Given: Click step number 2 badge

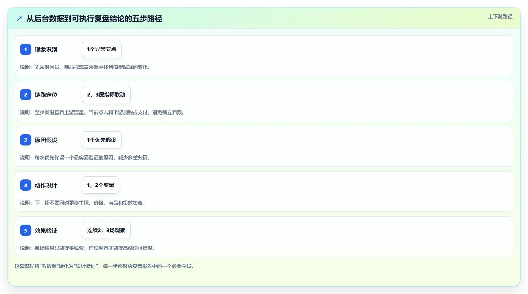Looking at the screenshot, I should tap(26, 95).
